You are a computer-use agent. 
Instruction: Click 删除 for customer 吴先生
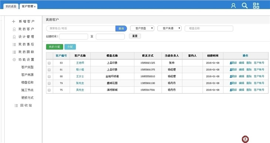pyautogui.click(x=249, y=90)
